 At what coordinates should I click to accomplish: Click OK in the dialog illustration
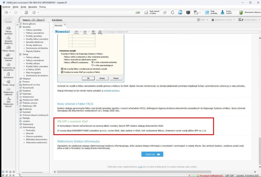pos(88,78)
